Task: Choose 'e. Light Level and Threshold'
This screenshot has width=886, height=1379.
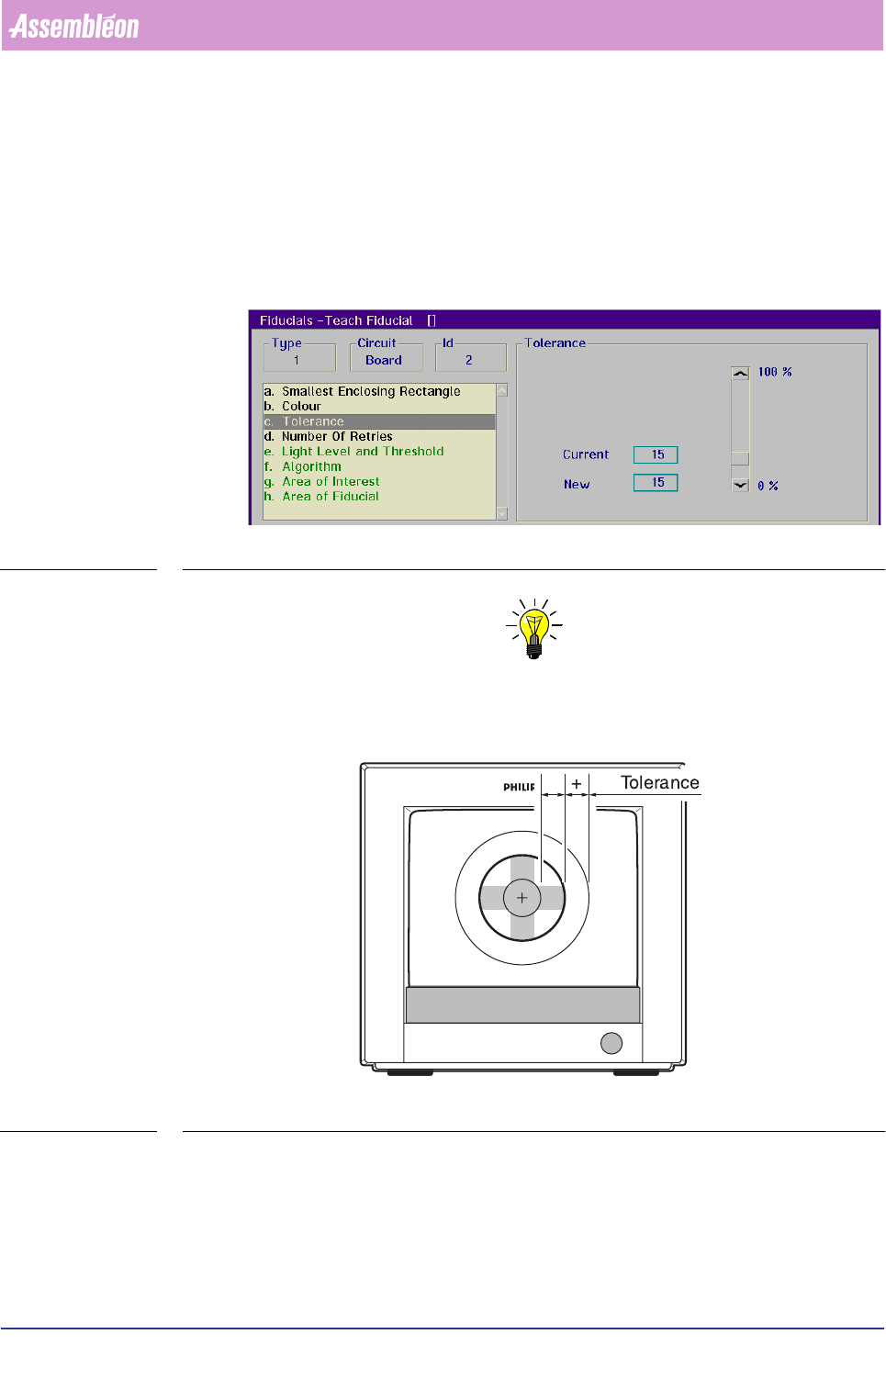Action: click(x=379, y=452)
